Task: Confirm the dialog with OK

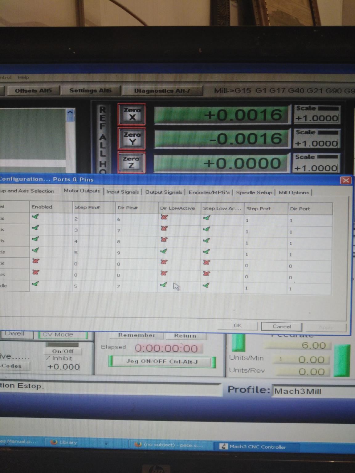Action: point(237,325)
